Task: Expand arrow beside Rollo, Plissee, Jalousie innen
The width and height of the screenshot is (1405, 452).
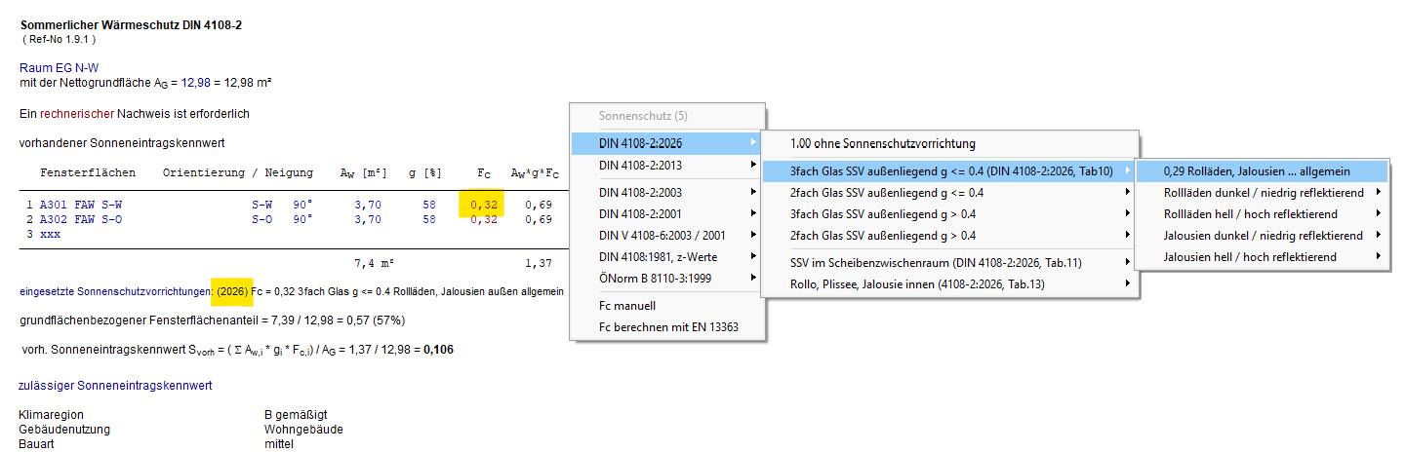Action: click(1128, 283)
